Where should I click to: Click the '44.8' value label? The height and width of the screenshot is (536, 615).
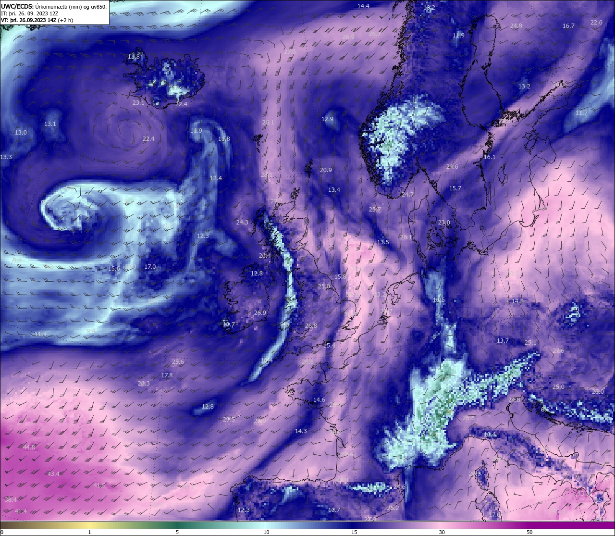pos(29,448)
